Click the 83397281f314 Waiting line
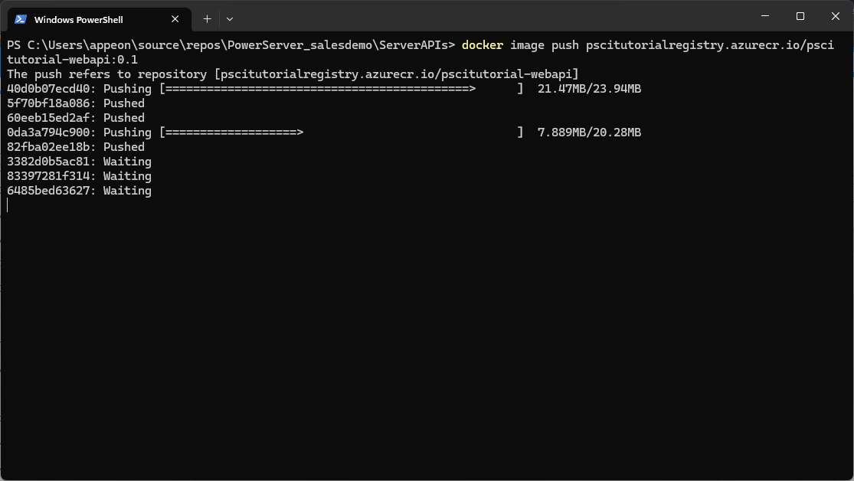Screen dimensions: 854x481 point(79,175)
